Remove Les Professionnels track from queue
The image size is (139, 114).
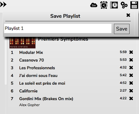pos(131,68)
